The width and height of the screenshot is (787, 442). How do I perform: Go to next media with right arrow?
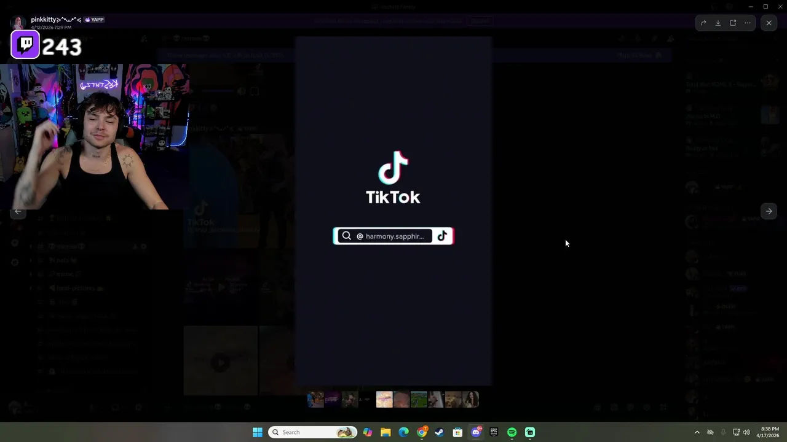pos(769,211)
